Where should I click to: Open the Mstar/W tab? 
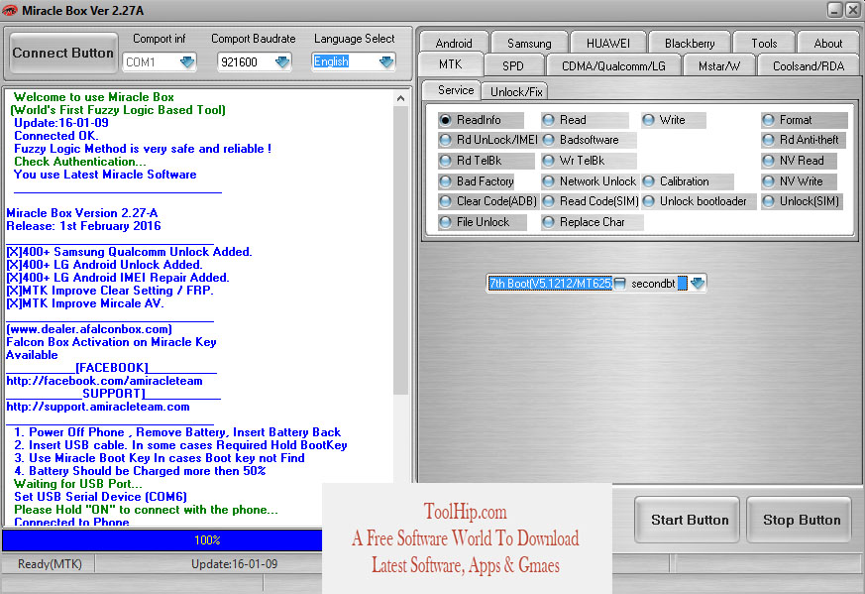click(x=718, y=65)
